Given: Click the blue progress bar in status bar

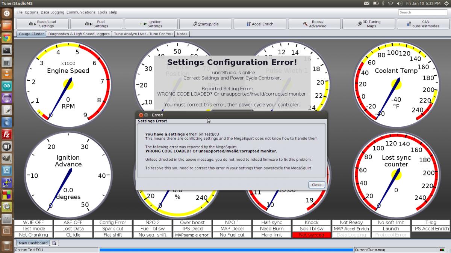Looking at the screenshot, I should point(226,250).
